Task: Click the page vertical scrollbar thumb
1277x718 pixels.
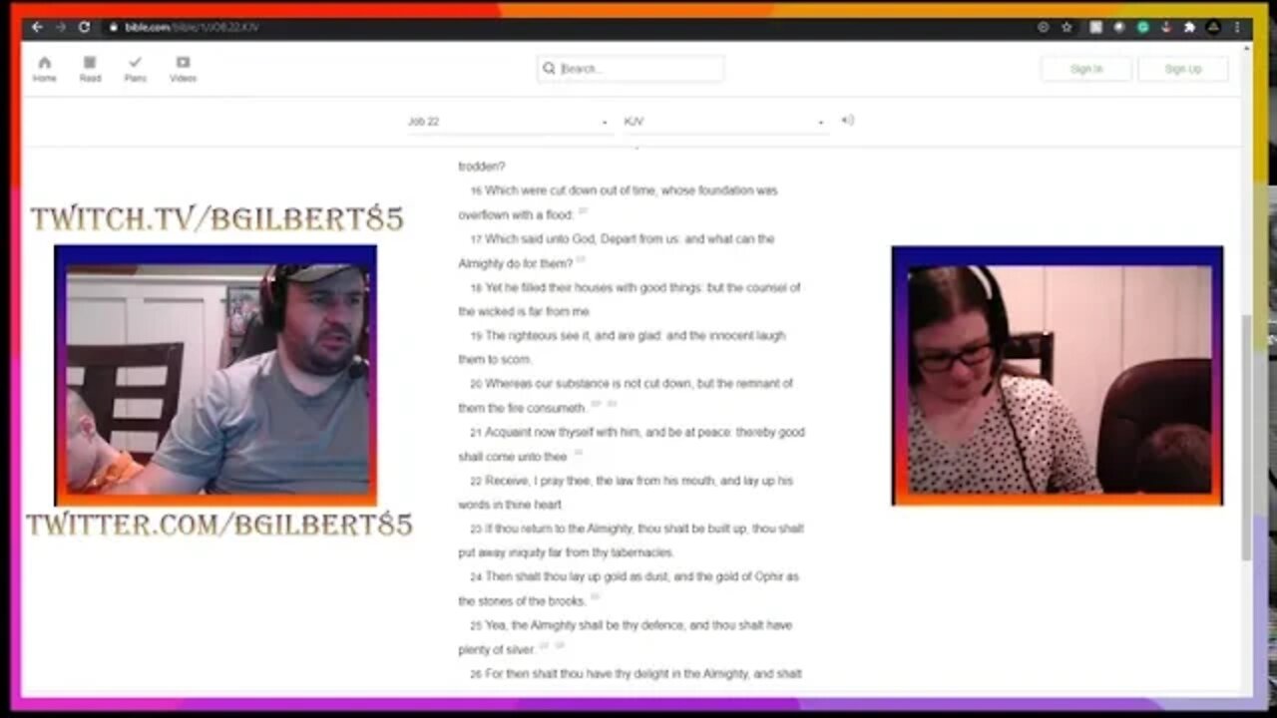Action: (x=1246, y=437)
